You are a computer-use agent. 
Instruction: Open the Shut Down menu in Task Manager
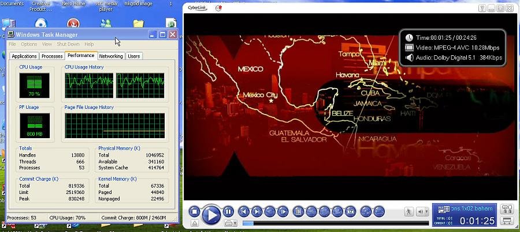(68, 44)
